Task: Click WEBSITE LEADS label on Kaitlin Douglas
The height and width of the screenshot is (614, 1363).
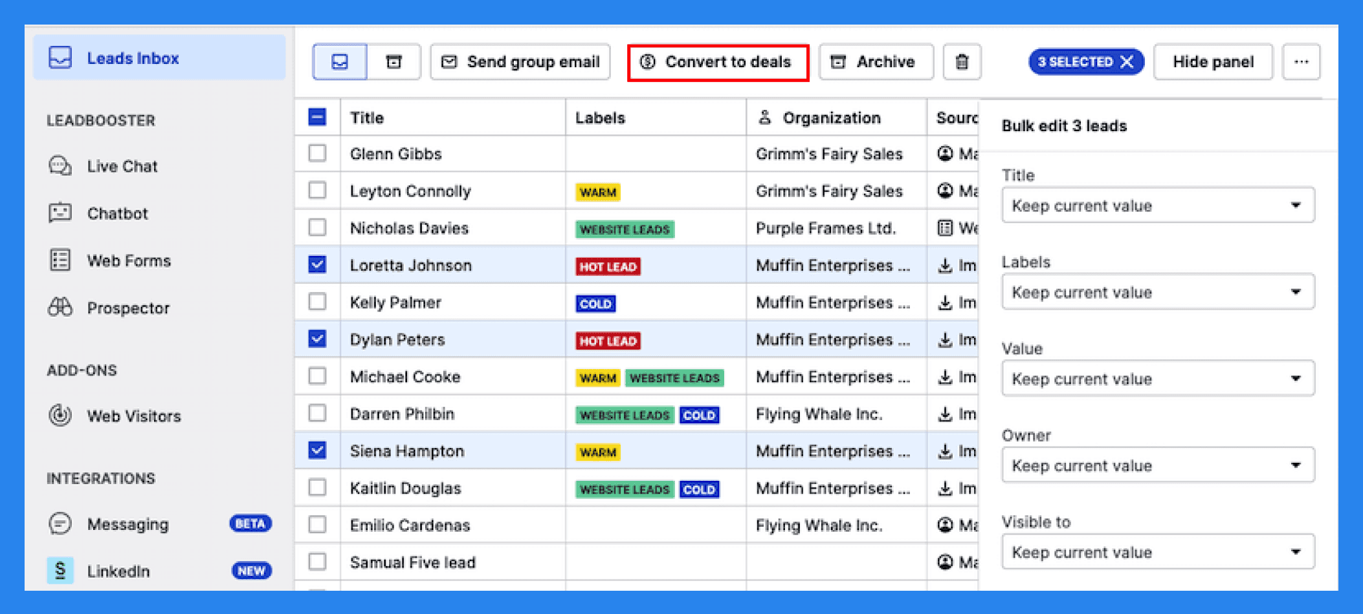Action: [625, 489]
